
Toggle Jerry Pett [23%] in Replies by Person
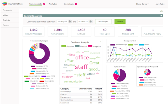coord(120,86)
